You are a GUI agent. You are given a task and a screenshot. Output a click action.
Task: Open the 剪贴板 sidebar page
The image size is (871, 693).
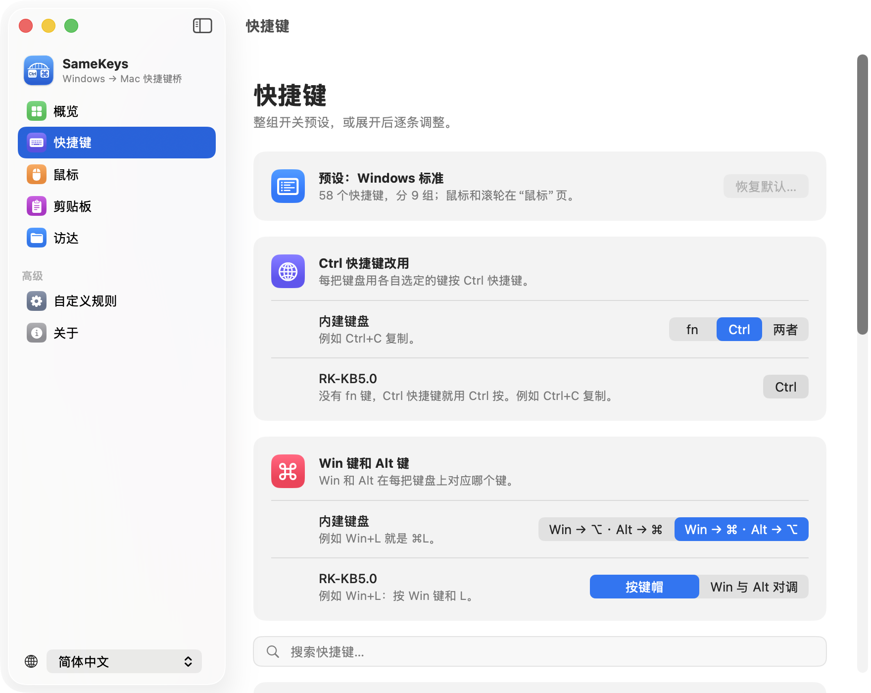(117, 206)
